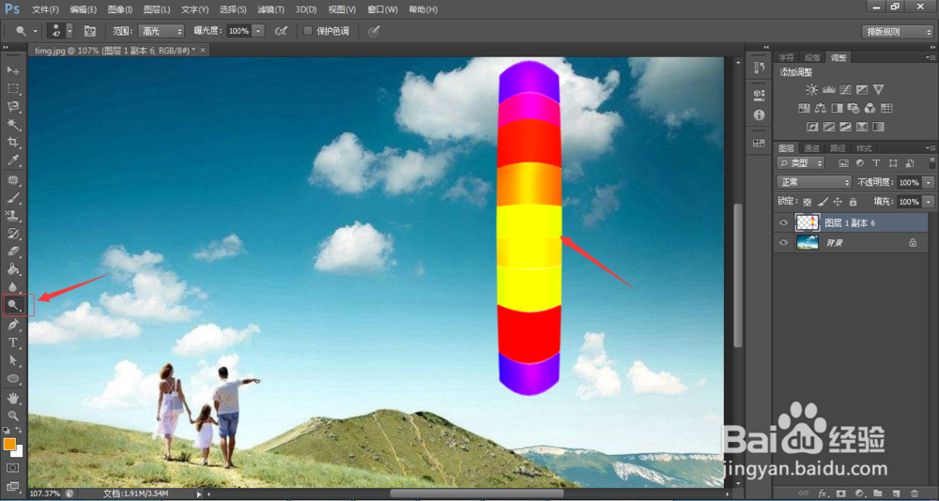Select the Rectangular Marquee tool
939x501 pixels.
click(x=13, y=88)
